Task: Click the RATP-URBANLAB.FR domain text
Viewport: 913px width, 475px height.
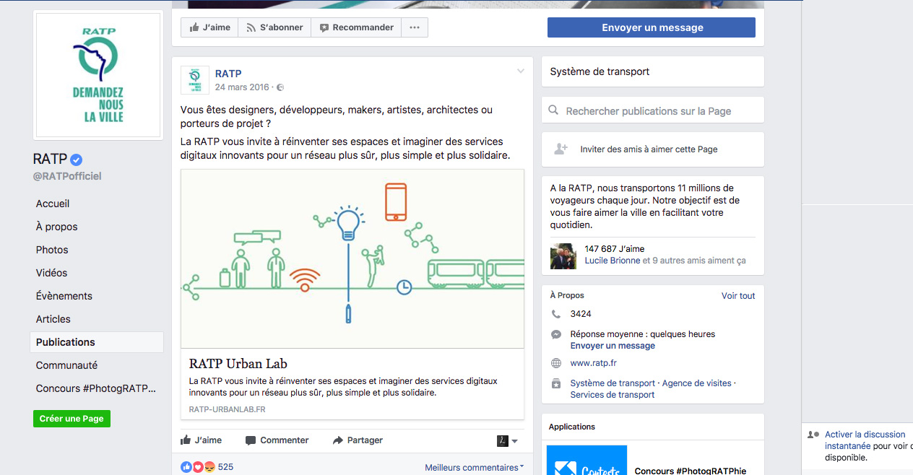Action: 227,409
